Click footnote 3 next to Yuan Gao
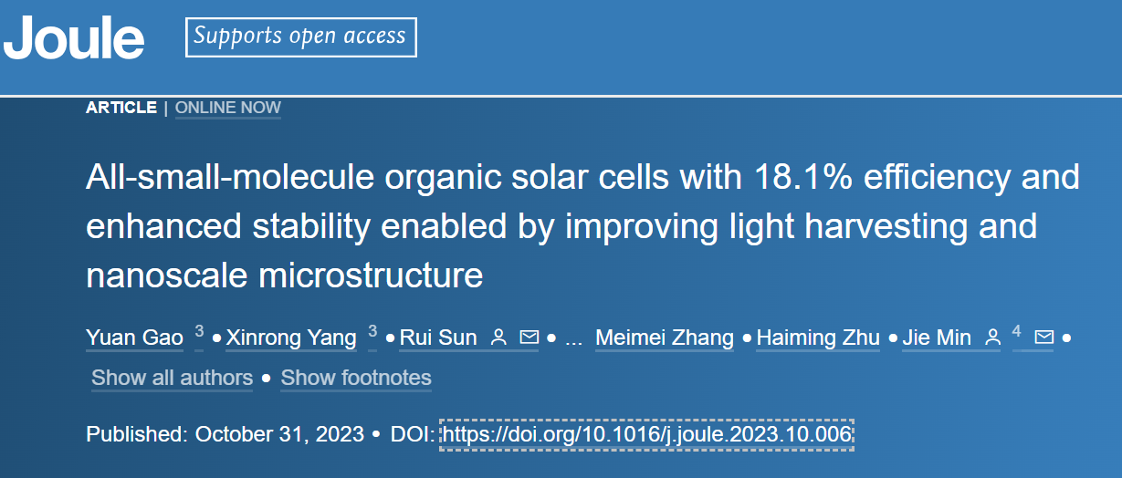1122x478 pixels. 199,332
